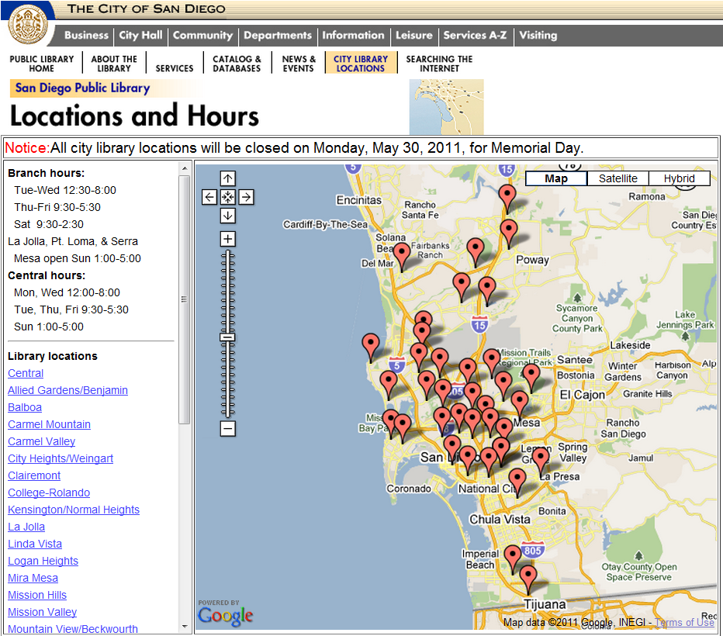This screenshot has height=636, width=723.
Task: Click the map re-center button between arrows
Action: [x=228, y=197]
